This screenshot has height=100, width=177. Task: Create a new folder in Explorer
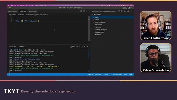pos(122,11)
